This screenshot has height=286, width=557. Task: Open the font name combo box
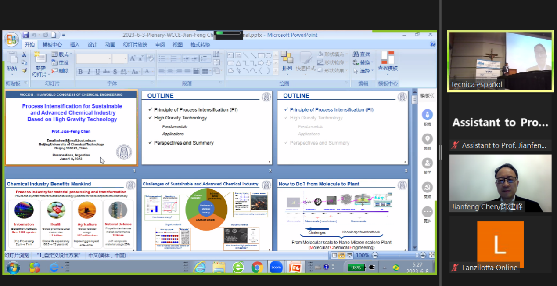[x=94, y=59]
